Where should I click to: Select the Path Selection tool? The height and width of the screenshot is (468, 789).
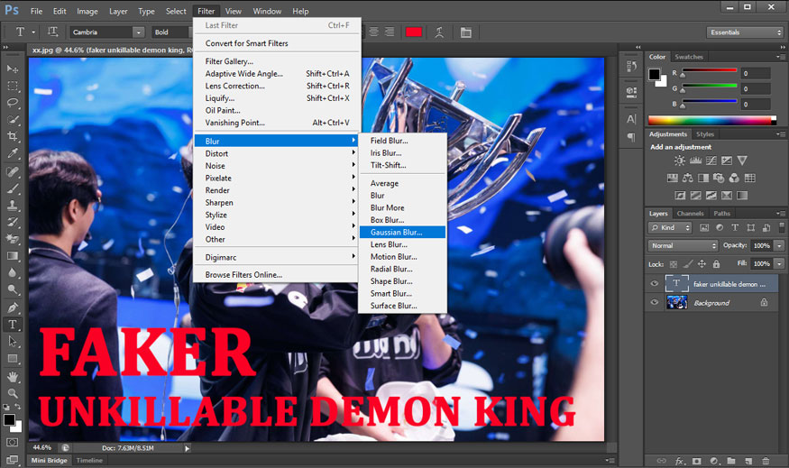coord(13,342)
